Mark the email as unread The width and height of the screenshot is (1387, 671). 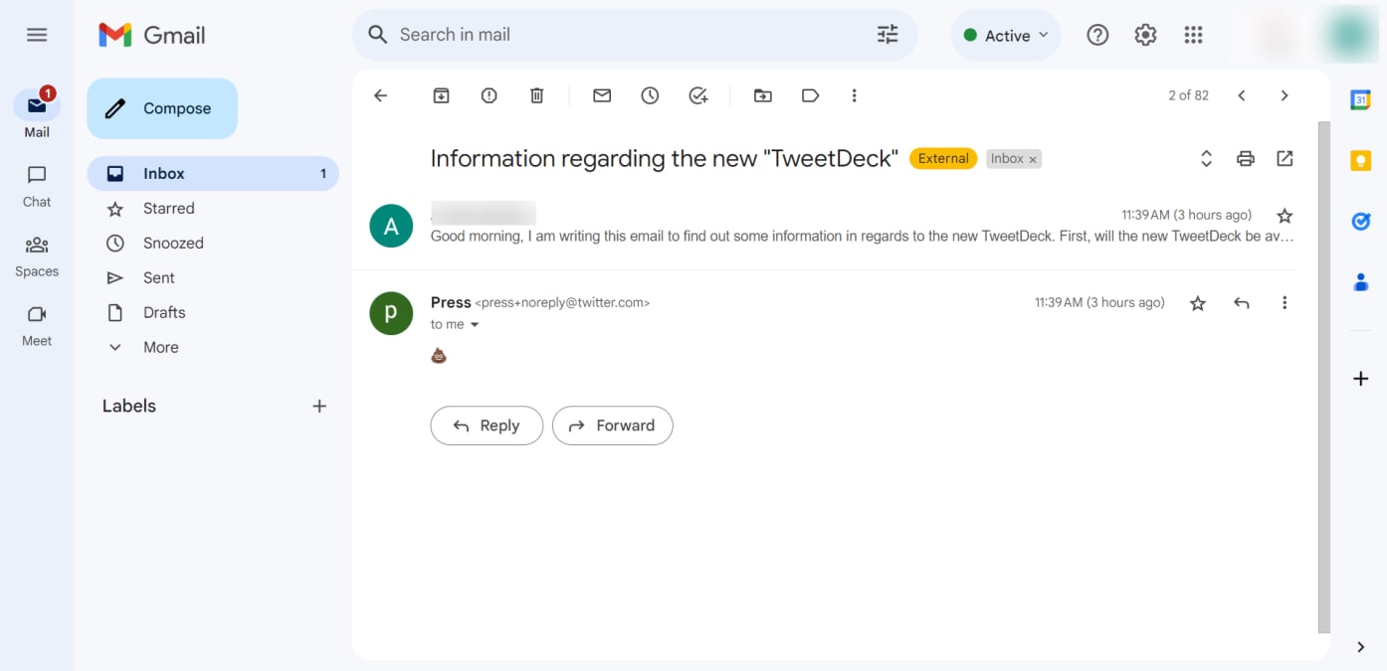click(602, 95)
